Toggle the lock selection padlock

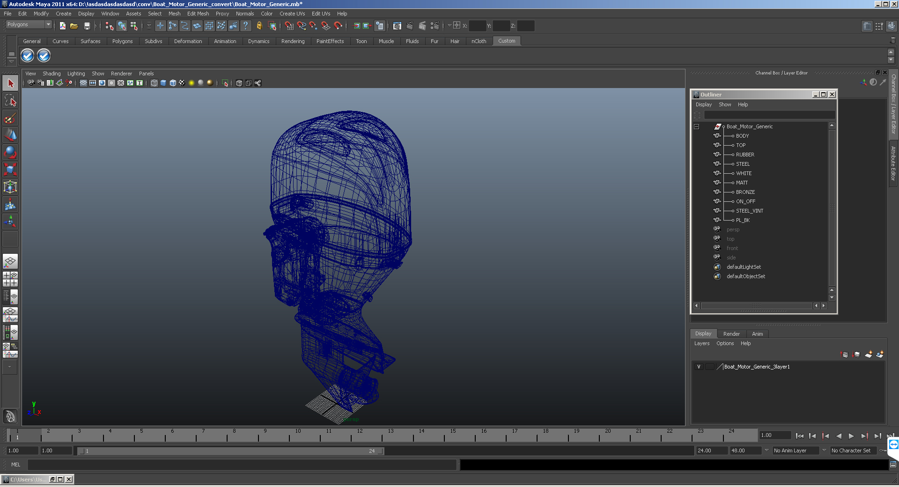click(259, 26)
